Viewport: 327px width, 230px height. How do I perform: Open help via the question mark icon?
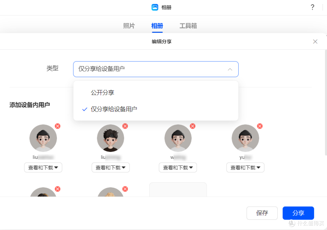point(312,7)
